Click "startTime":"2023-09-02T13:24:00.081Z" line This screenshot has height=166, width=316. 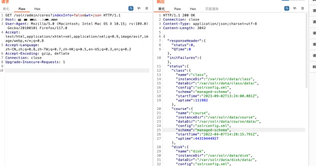(217, 96)
